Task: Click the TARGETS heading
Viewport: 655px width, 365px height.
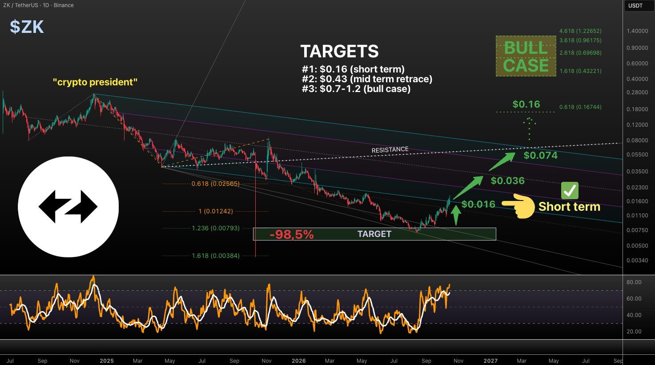Action: click(x=340, y=52)
